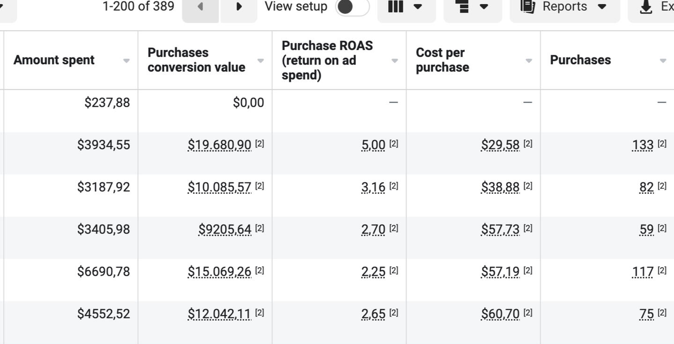Click the 133 purchases value

click(643, 145)
